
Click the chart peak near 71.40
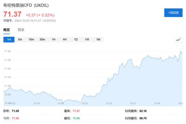[181, 51]
